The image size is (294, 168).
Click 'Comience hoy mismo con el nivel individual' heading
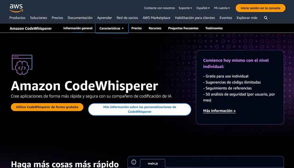point(236,63)
